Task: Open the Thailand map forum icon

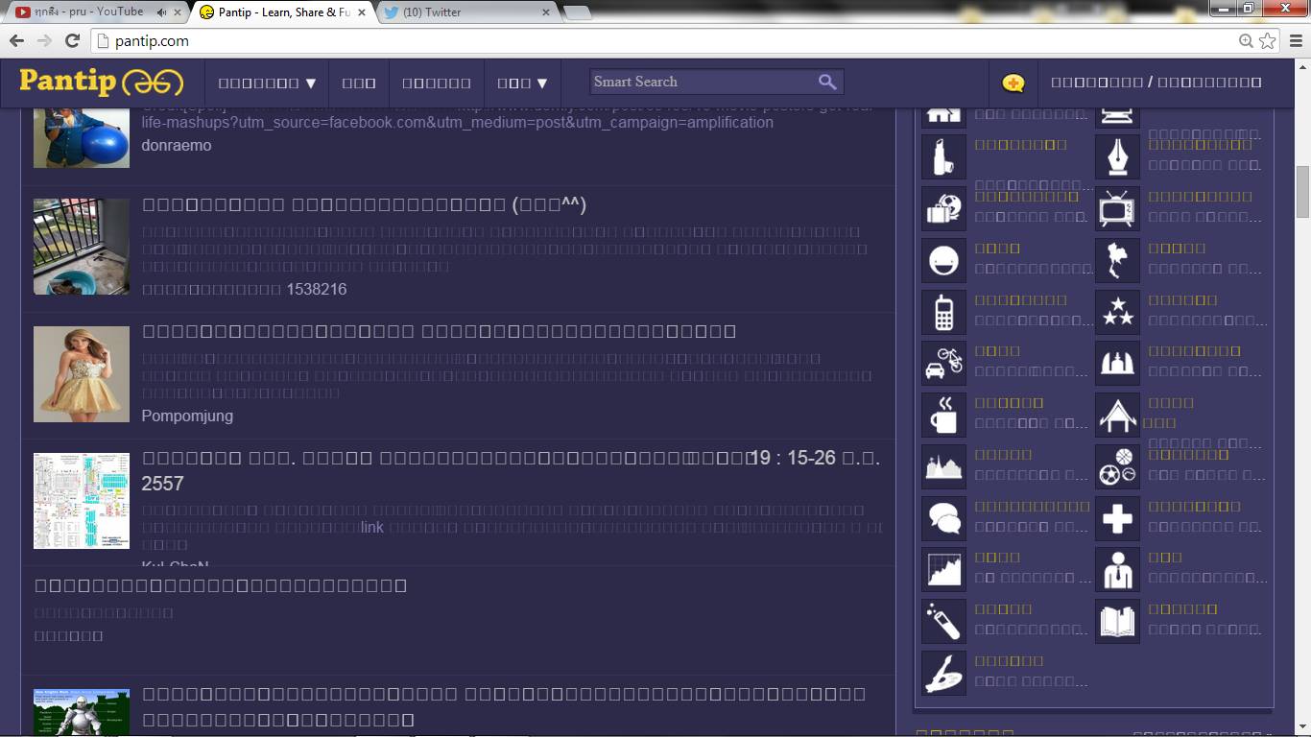Action: pos(1117,259)
